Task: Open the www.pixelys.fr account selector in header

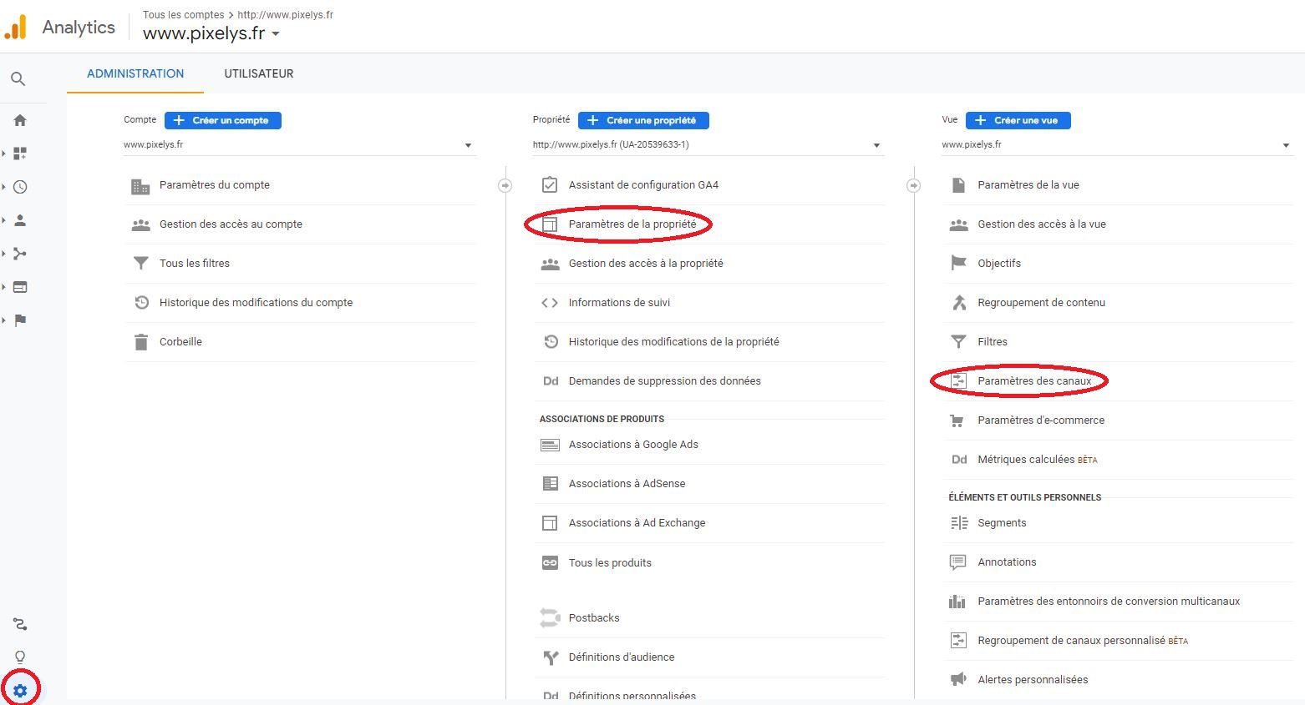Action: 211,33
